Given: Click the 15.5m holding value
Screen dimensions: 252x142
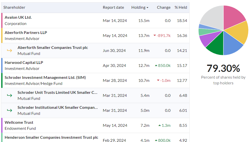Looking at the screenshot, I should click(144, 21).
